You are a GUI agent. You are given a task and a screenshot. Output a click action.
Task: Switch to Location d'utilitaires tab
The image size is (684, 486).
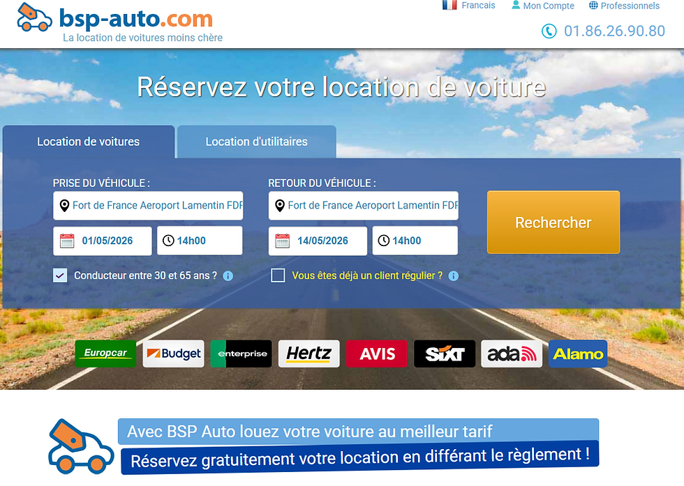tap(257, 142)
